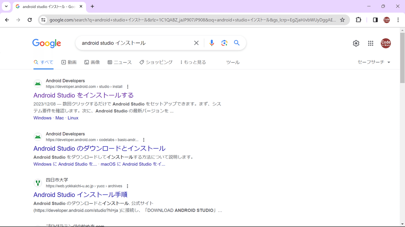Start voice search with microphone icon

click(212, 43)
